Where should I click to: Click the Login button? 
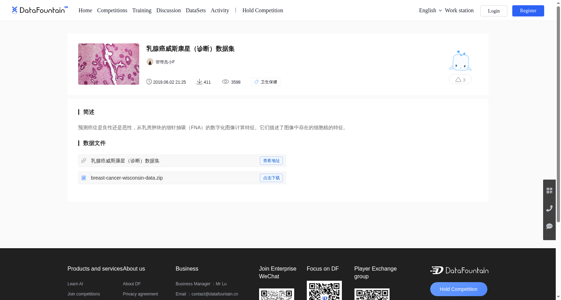click(494, 11)
